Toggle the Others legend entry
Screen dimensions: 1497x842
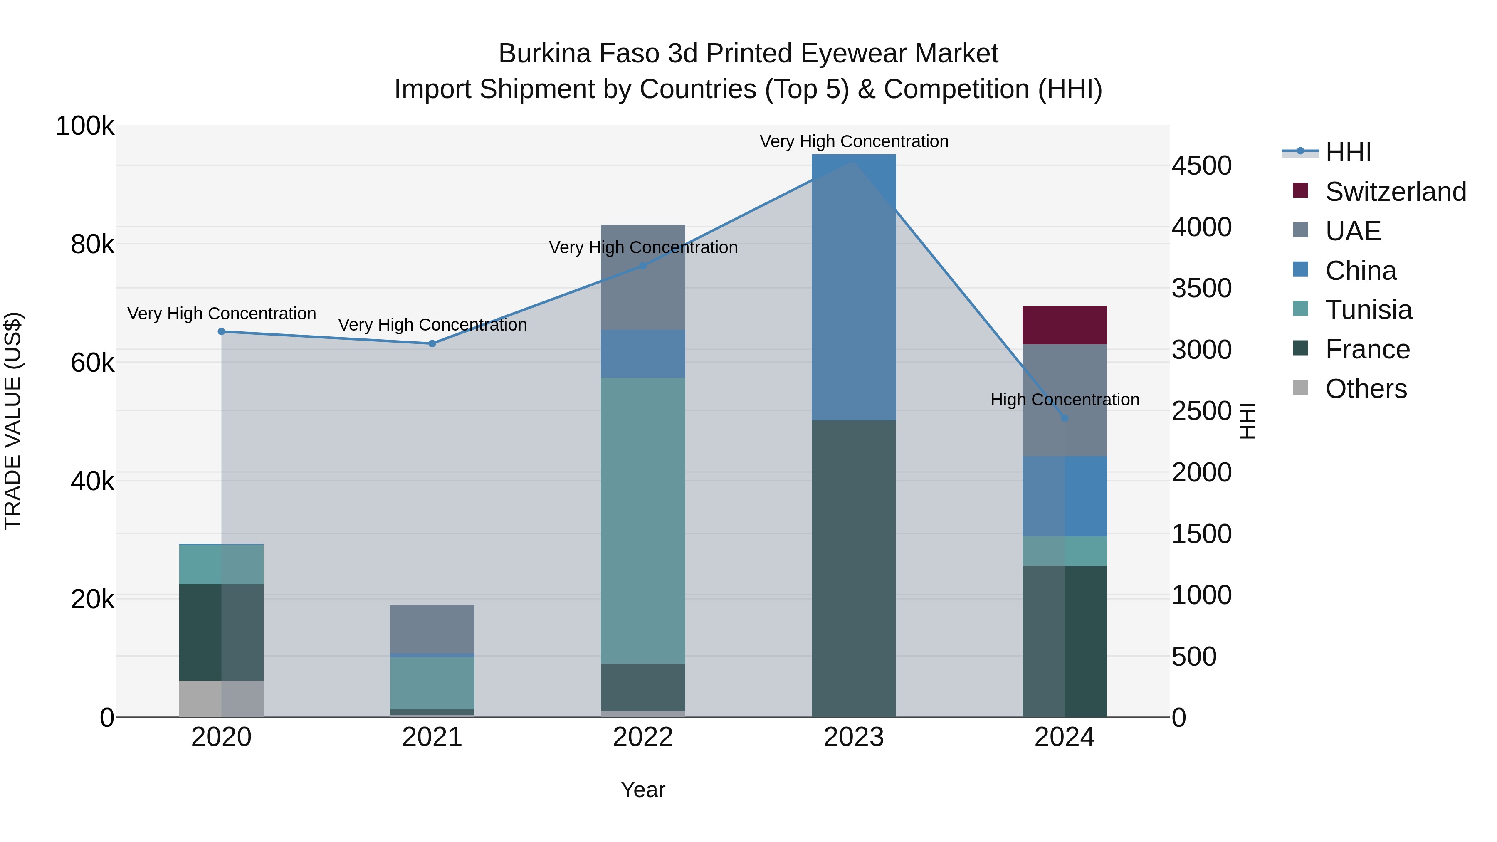pos(1349,389)
